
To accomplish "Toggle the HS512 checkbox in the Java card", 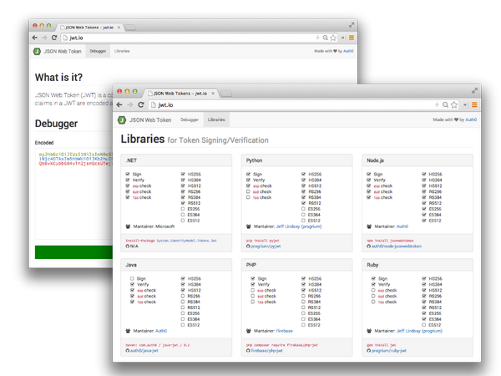I will [183, 290].
